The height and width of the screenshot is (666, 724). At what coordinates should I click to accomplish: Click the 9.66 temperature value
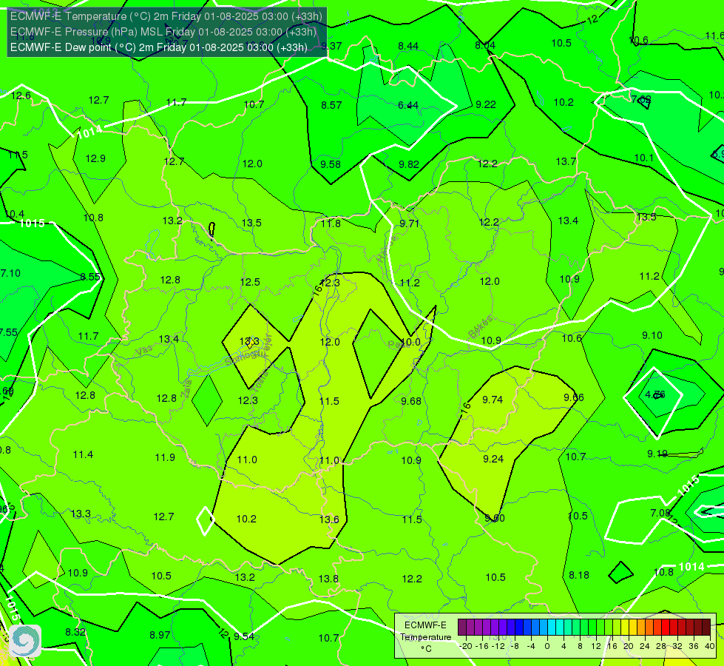click(x=574, y=397)
